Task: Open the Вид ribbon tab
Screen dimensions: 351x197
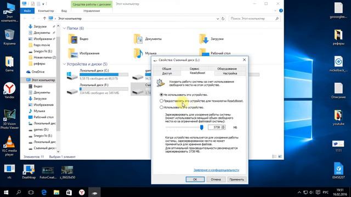Action: (x=64, y=11)
